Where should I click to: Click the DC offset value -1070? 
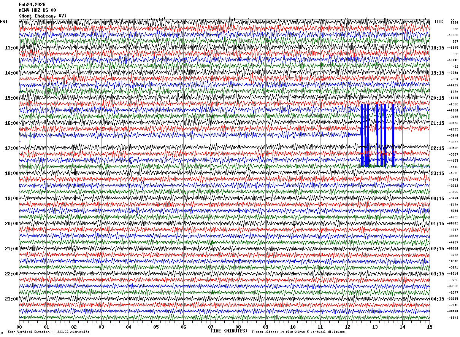[454, 92]
